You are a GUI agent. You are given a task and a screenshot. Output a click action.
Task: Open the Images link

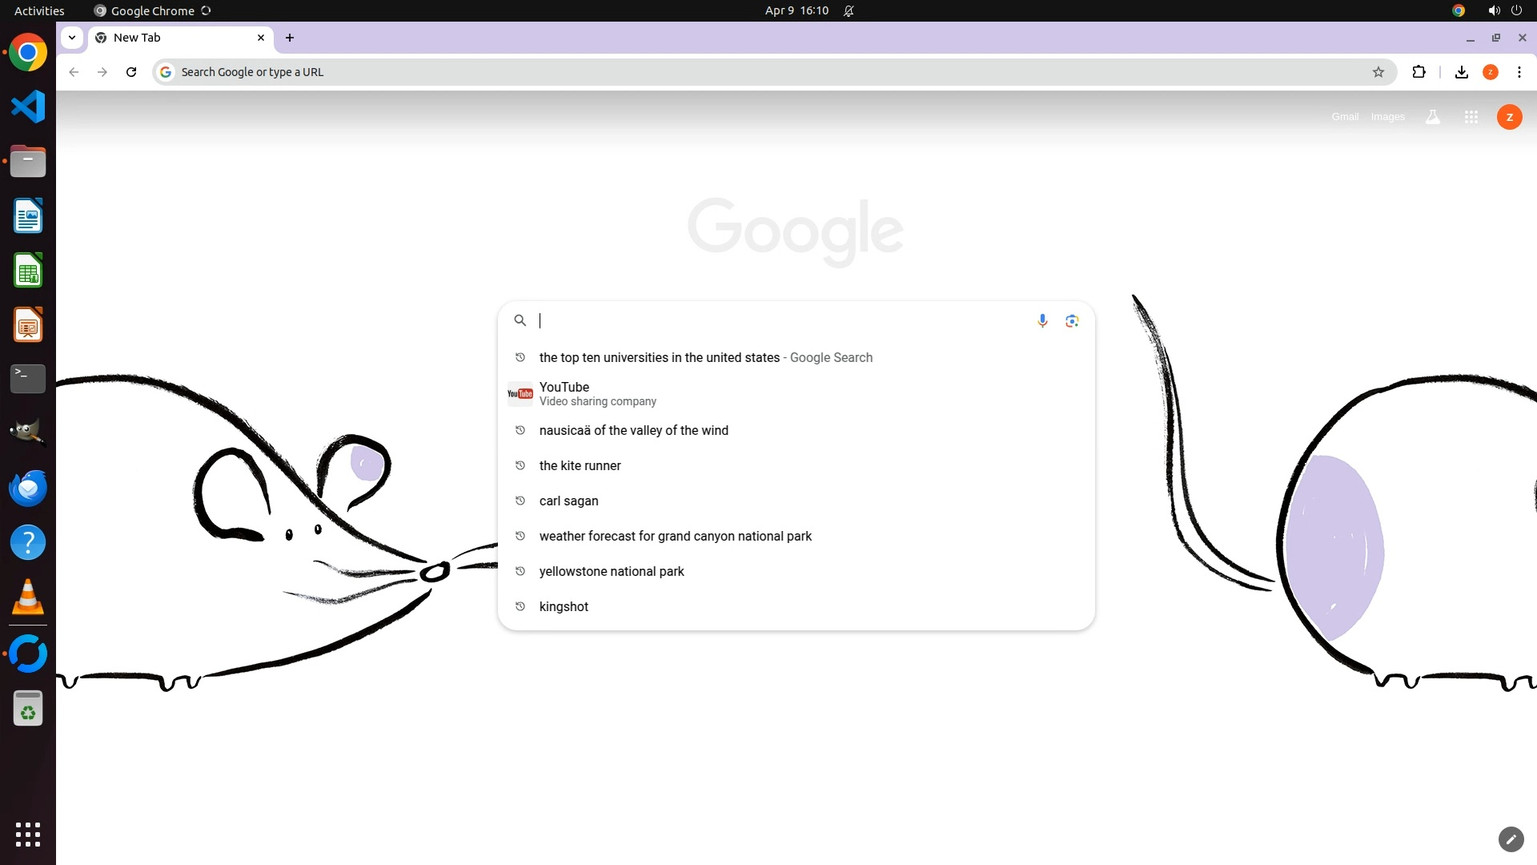(x=1387, y=117)
